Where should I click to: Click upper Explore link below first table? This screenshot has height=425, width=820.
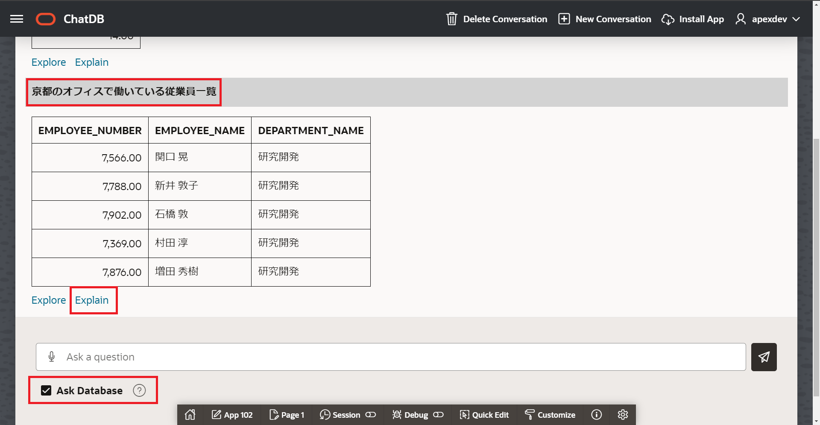(49, 62)
